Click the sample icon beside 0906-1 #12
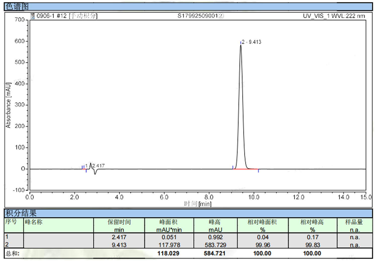 tap(32, 16)
